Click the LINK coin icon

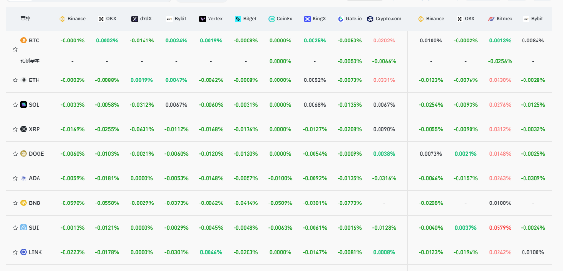[24, 252]
